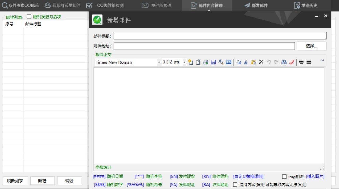Toggle the img加密 checkbox
This screenshot has height=189, width=339.
click(284, 177)
